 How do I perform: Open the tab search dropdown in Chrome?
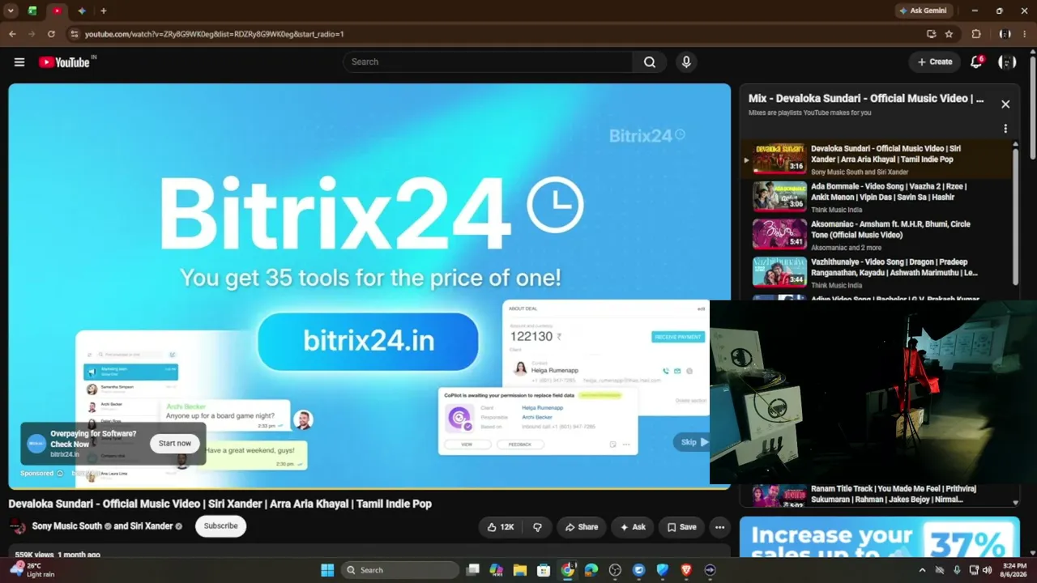point(11,11)
